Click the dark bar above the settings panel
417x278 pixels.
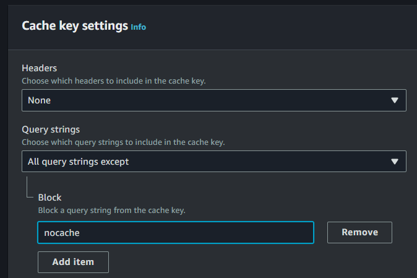pyautogui.click(x=208, y=2)
